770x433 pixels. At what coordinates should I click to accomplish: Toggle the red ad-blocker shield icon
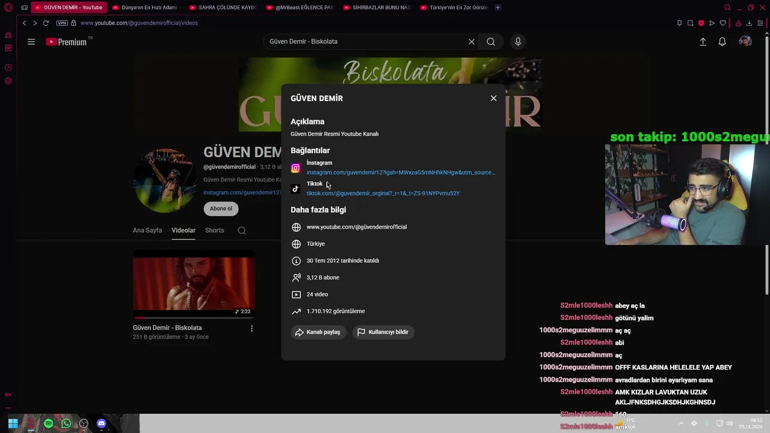(x=701, y=23)
